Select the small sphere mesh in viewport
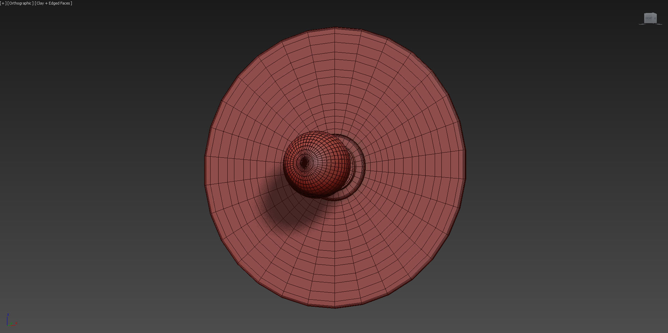Screen dimensions: 668x333 point(316,164)
